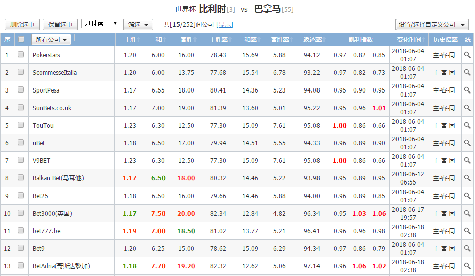
Task: Click the Balkan Bet(马耳他) company name
Action: 58,178
